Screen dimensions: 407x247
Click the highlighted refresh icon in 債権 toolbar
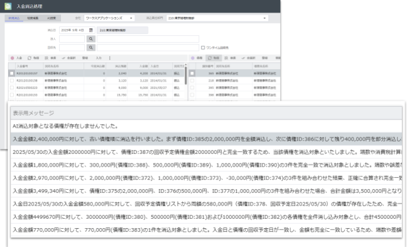click(210, 58)
